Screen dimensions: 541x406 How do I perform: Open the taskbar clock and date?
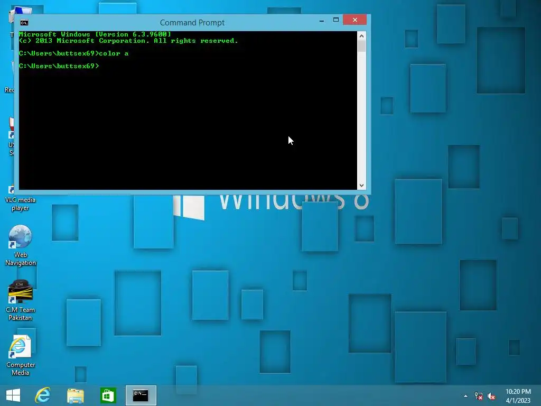point(518,396)
